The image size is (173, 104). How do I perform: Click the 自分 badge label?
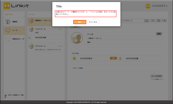113,58
